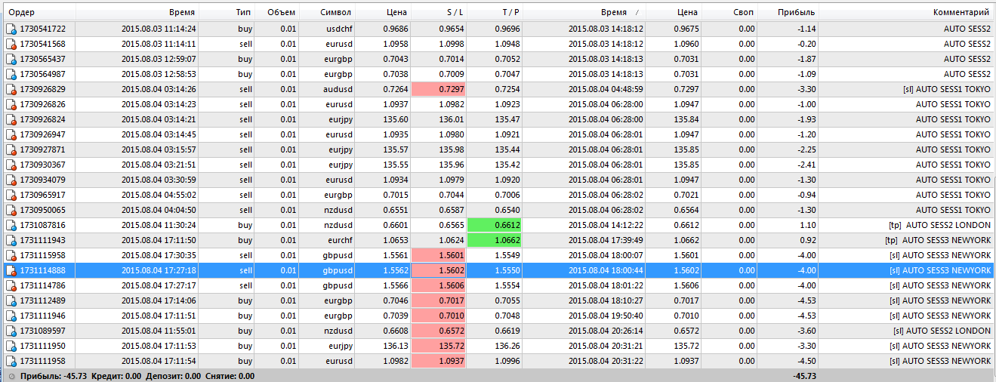Image resolution: width=996 pixels, height=382 pixels.
Task: Click the icon beside order 1731111946
Action: 11,316
